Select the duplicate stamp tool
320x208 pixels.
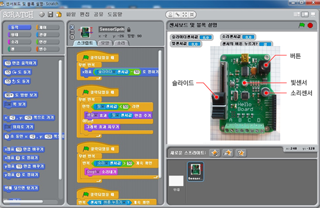pyautogui.click(x=170, y=15)
